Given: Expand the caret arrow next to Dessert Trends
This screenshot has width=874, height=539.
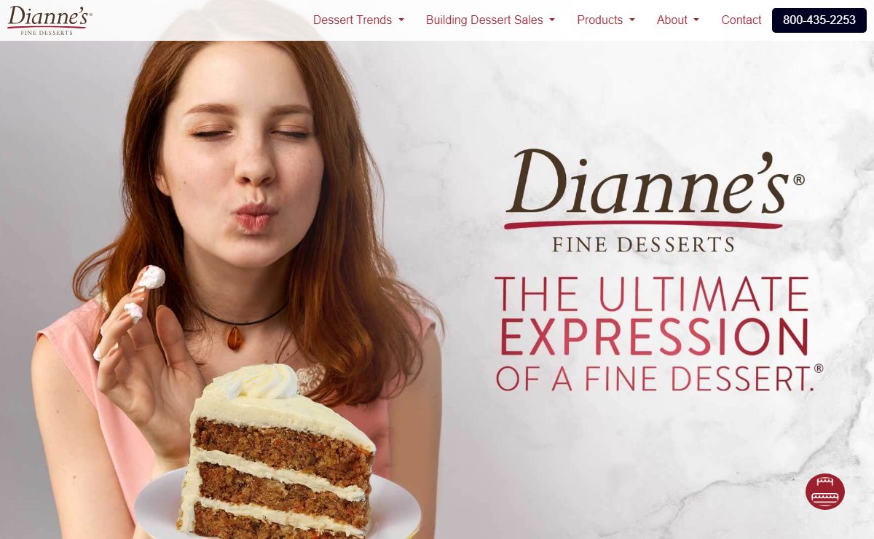Looking at the screenshot, I should [x=401, y=20].
